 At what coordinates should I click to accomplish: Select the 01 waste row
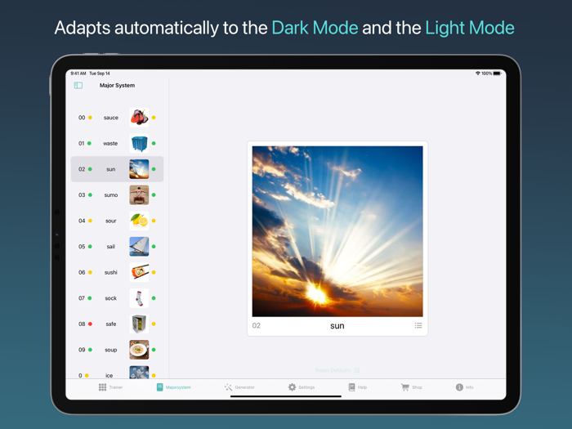coord(117,143)
